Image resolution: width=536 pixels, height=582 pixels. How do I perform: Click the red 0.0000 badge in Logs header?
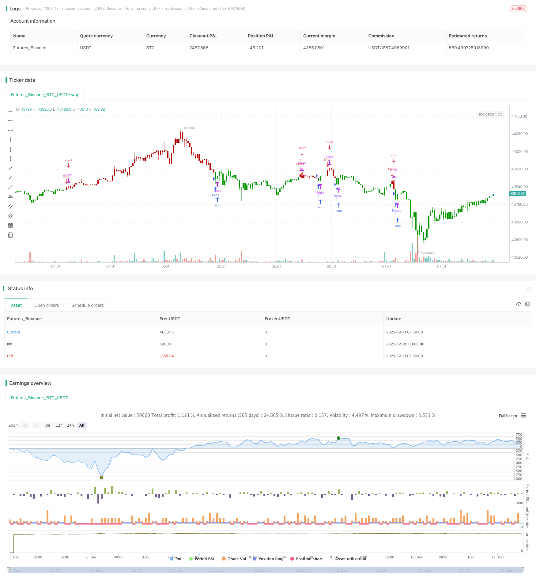tap(518, 9)
